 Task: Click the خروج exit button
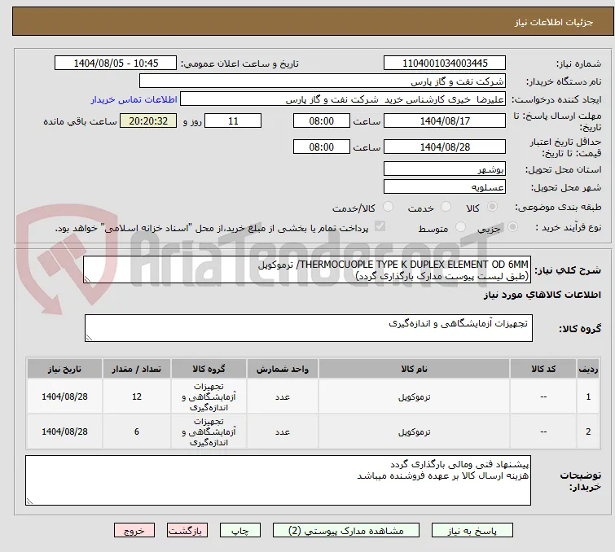coord(134,531)
